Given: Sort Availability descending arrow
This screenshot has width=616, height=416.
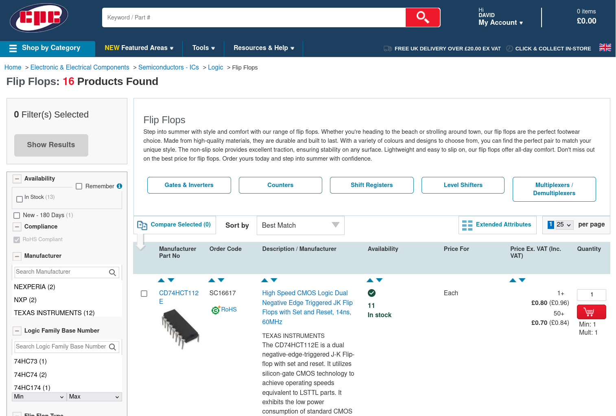Looking at the screenshot, I should (380, 280).
